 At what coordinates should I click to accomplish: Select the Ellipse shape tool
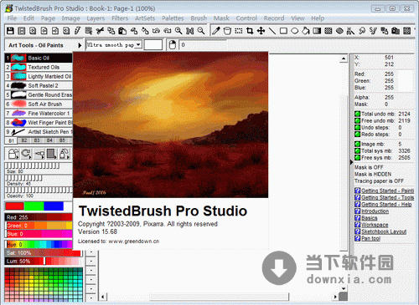pyautogui.click(x=294, y=31)
